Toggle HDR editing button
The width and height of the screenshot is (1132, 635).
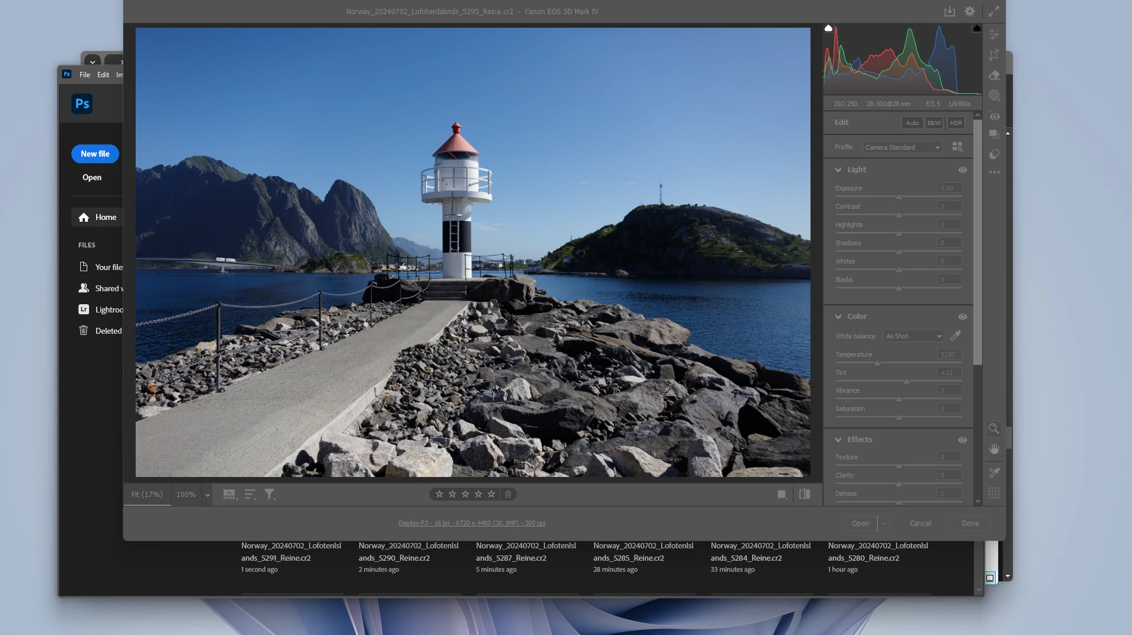pos(956,123)
